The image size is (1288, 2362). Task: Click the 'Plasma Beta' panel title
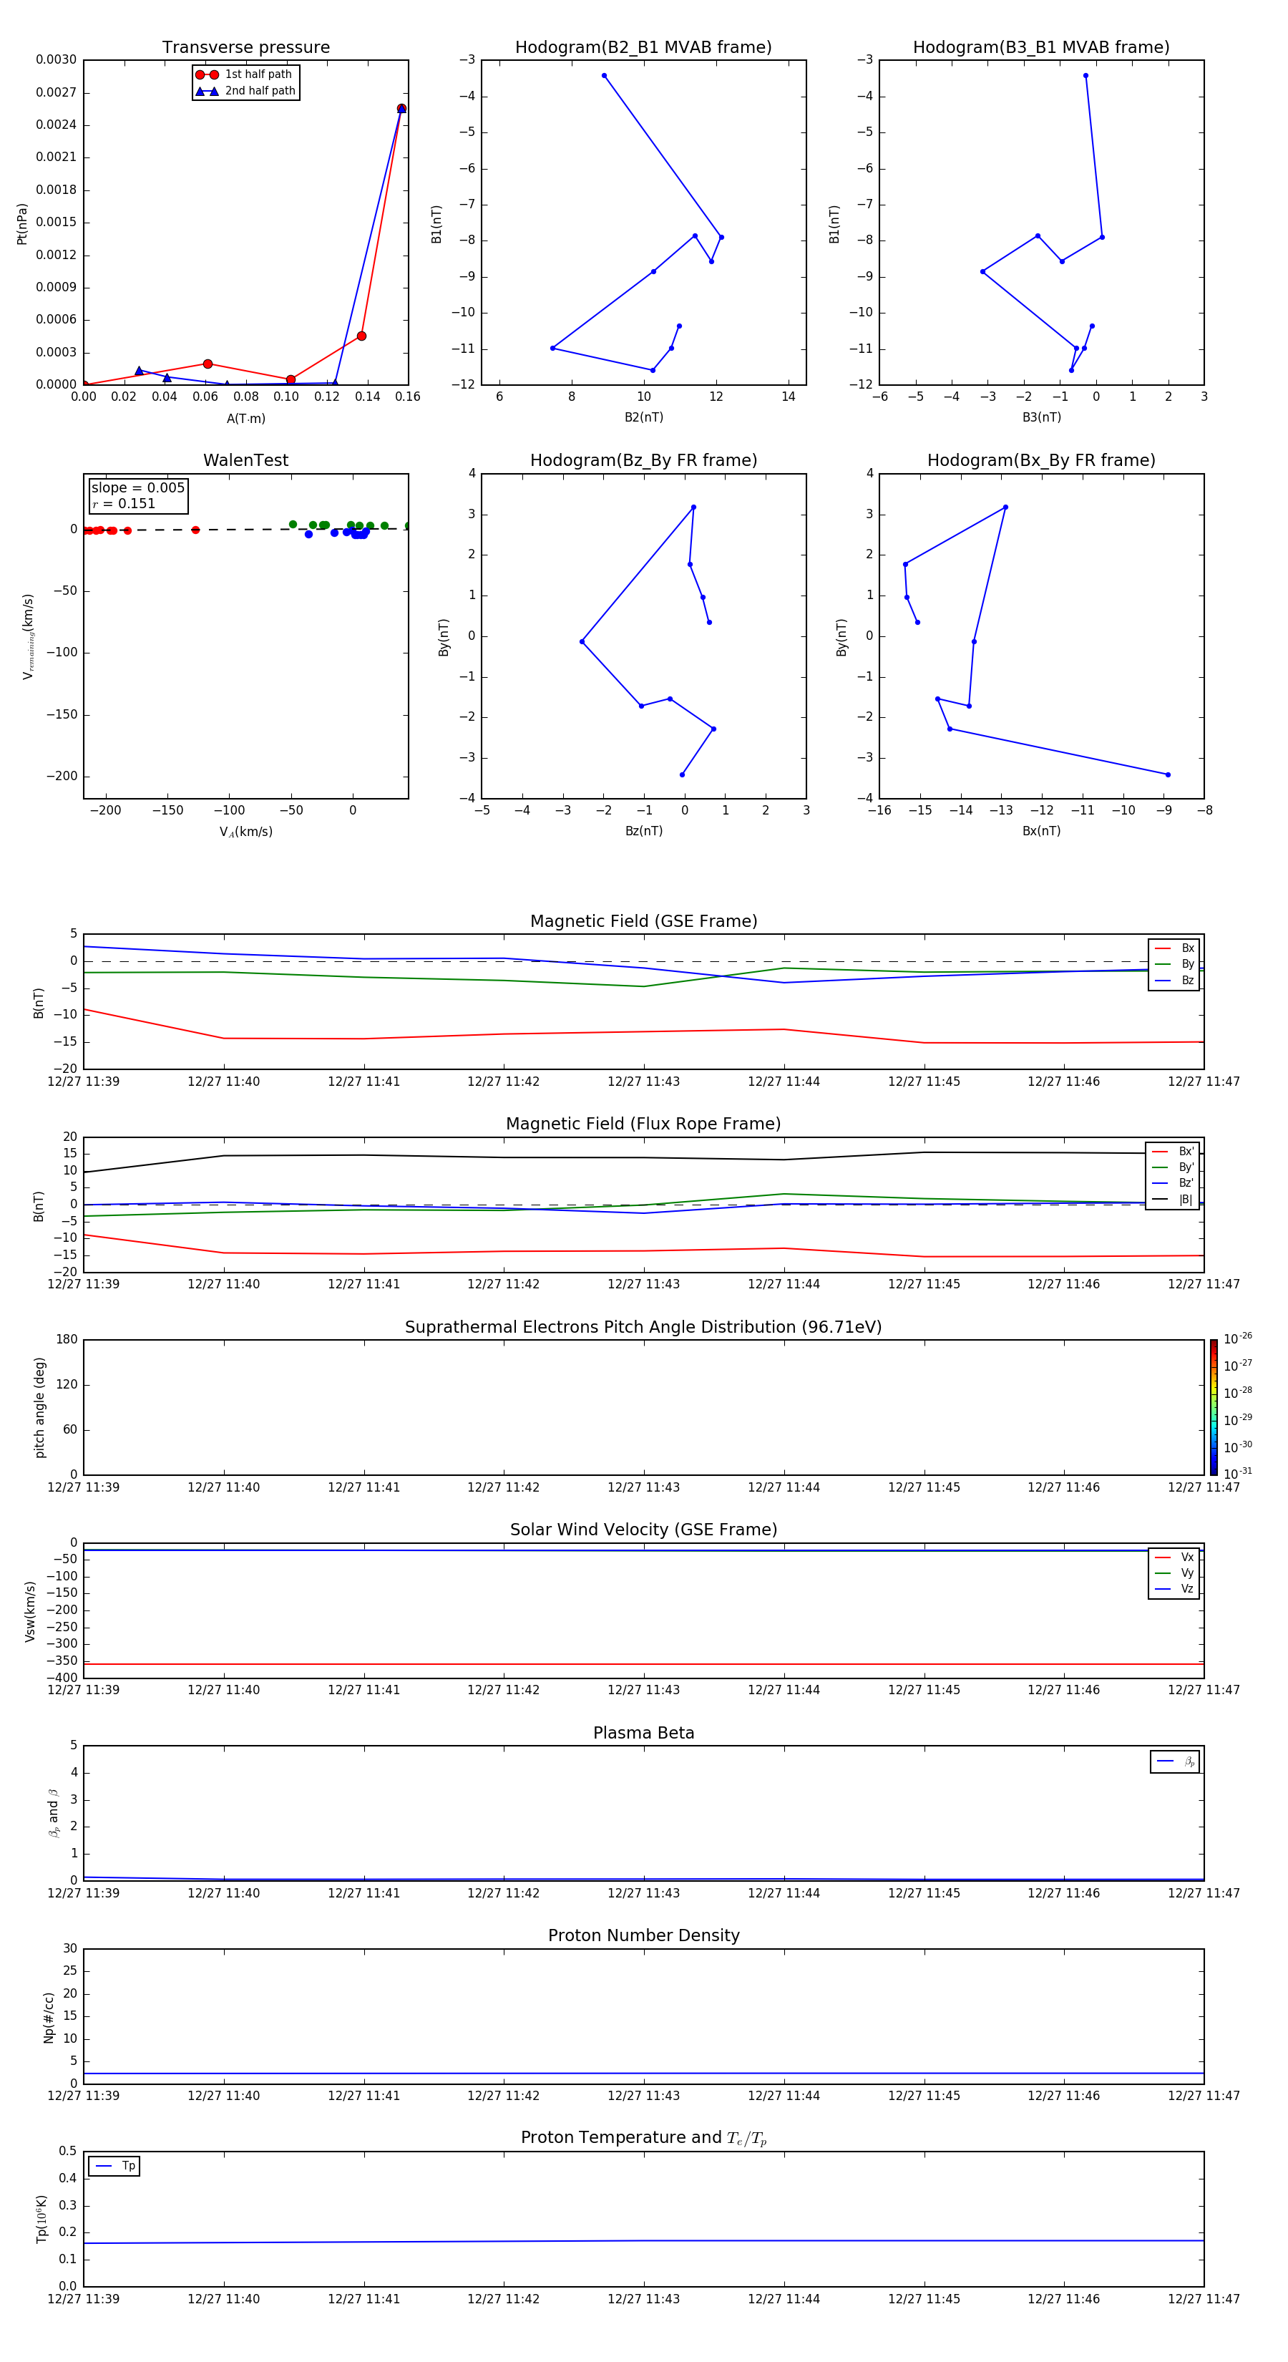[643, 1733]
